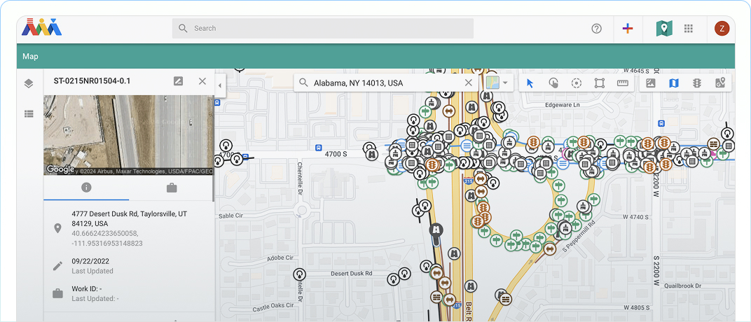Click the magnifier in map search box
The width and height of the screenshot is (751, 322).
coord(303,83)
